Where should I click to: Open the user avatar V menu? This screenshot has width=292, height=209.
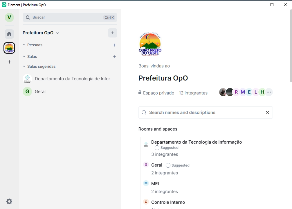(x=9, y=17)
